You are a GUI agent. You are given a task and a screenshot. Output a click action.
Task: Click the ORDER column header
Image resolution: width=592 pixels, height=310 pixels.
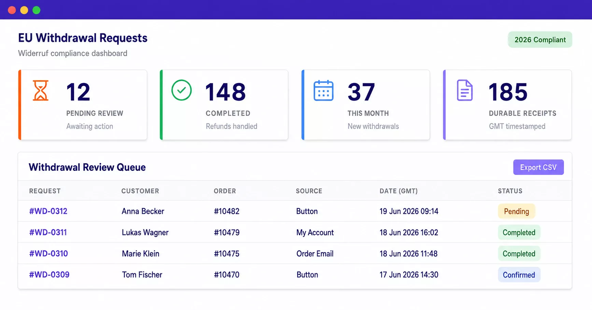coord(225,191)
